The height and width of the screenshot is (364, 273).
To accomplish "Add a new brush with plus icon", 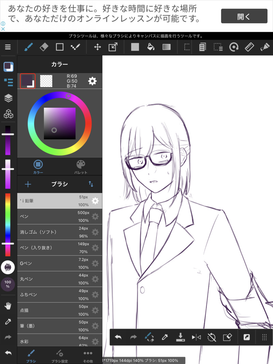I will (28, 184).
